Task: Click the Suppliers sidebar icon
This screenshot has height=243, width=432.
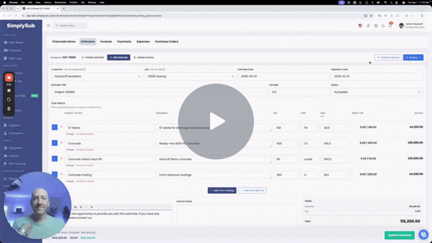Action: [x=5, y=126]
